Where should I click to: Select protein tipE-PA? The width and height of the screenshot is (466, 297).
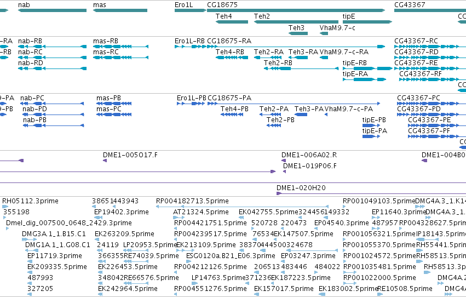pos(371,136)
